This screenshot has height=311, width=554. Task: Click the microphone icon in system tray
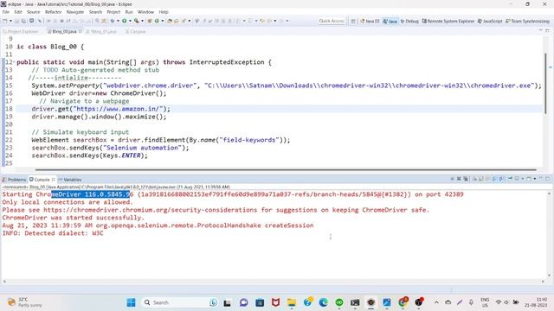tap(471, 302)
